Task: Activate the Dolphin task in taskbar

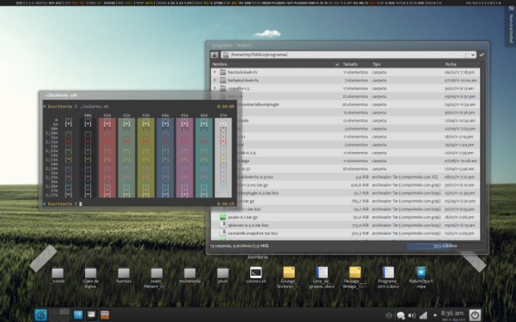Action: [78, 315]
